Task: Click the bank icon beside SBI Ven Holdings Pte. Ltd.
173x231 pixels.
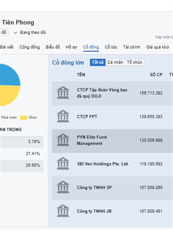Action: (63, 163)
